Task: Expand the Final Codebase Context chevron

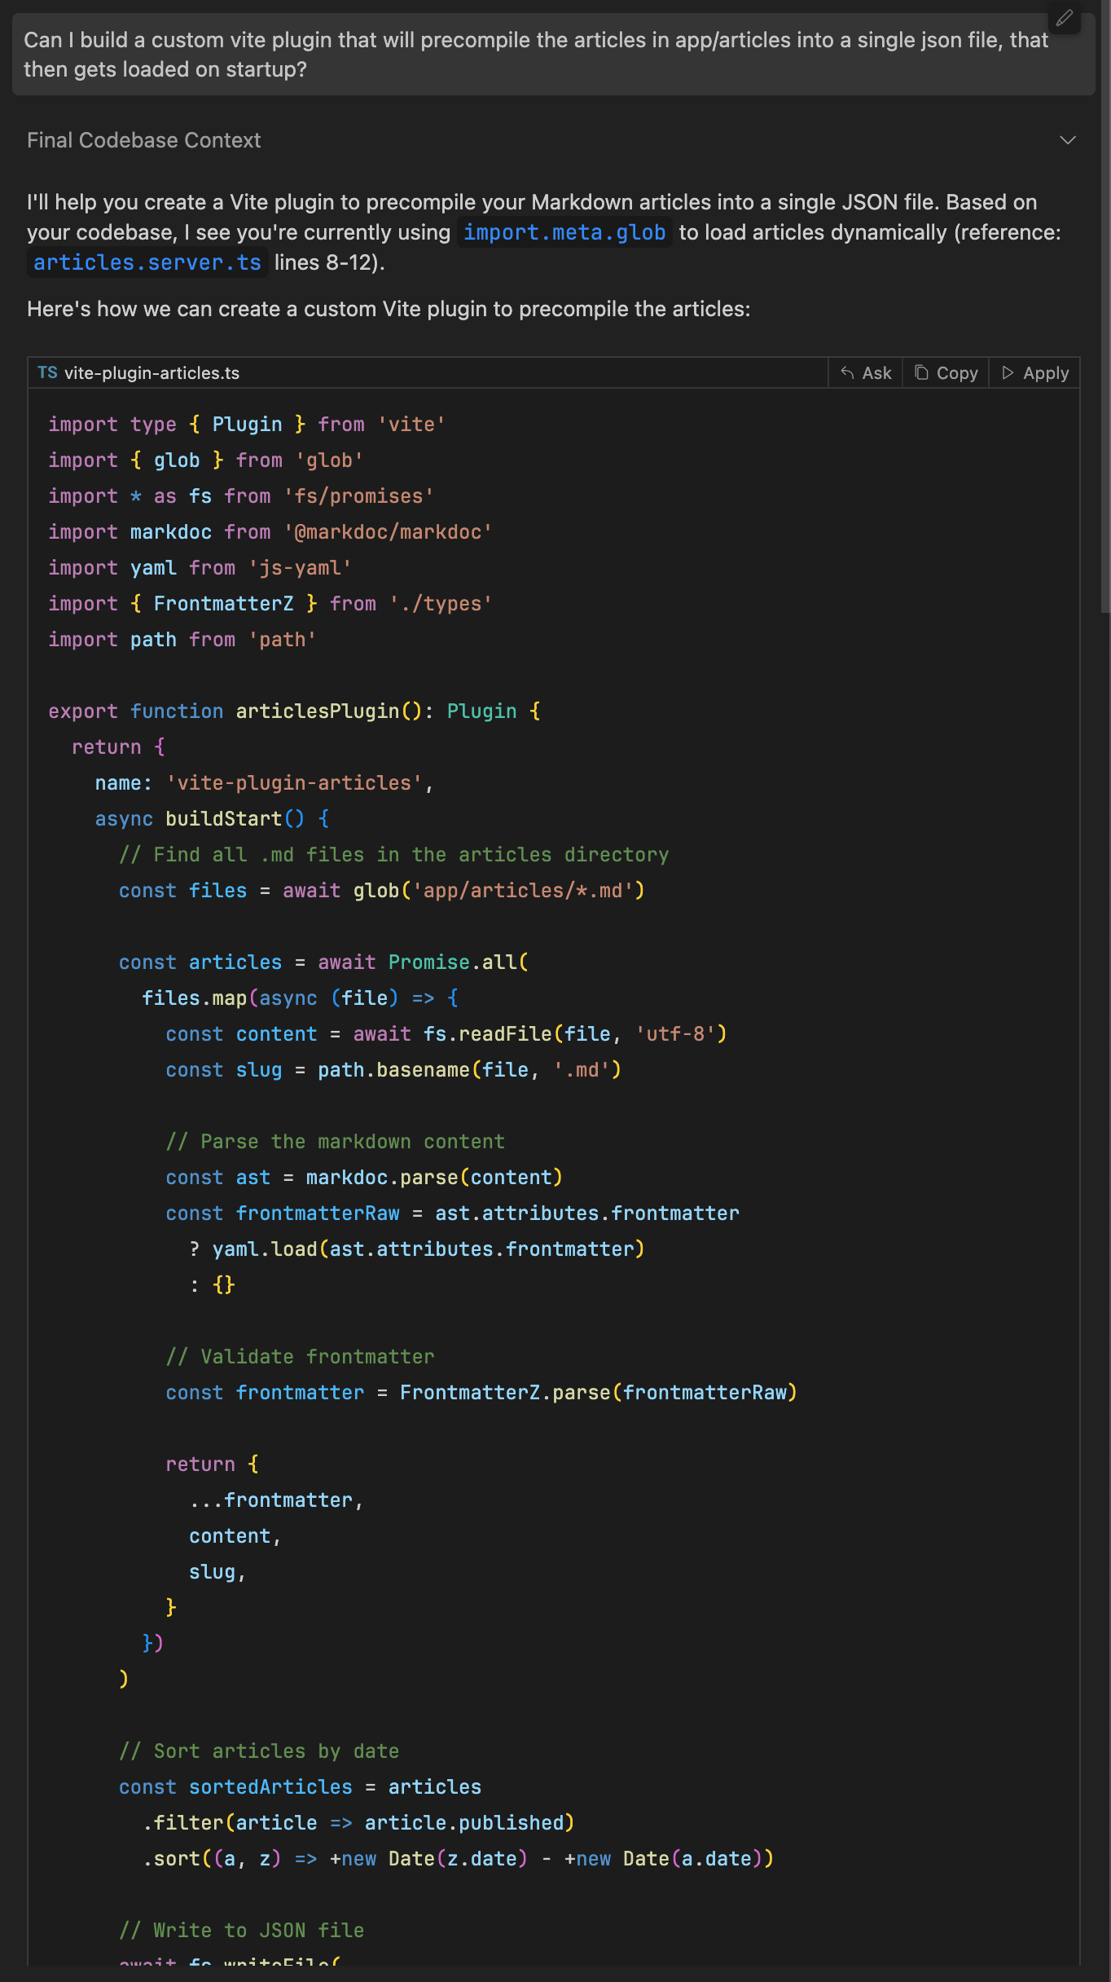Action: tap(1068, 140)
